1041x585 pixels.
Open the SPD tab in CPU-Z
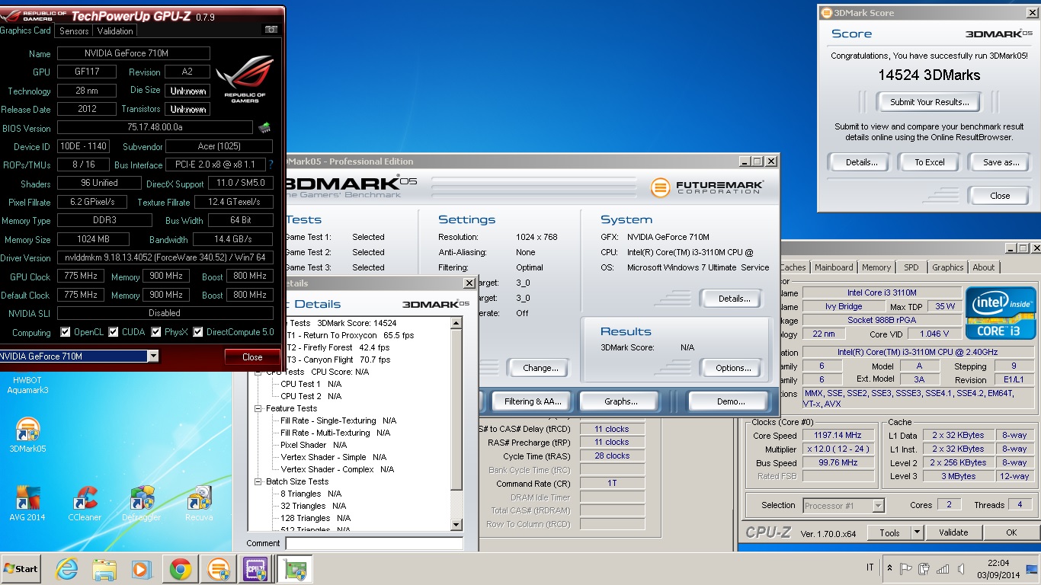[x=911, y=267]
